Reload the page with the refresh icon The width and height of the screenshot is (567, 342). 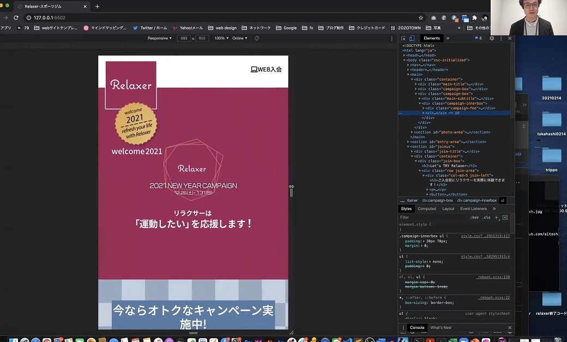(16, 17)
